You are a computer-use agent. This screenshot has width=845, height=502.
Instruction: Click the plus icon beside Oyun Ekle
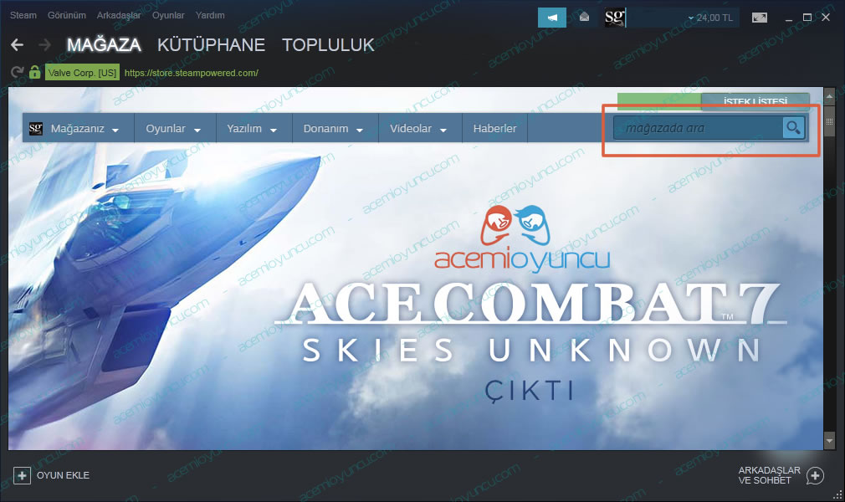click(22, 475)
